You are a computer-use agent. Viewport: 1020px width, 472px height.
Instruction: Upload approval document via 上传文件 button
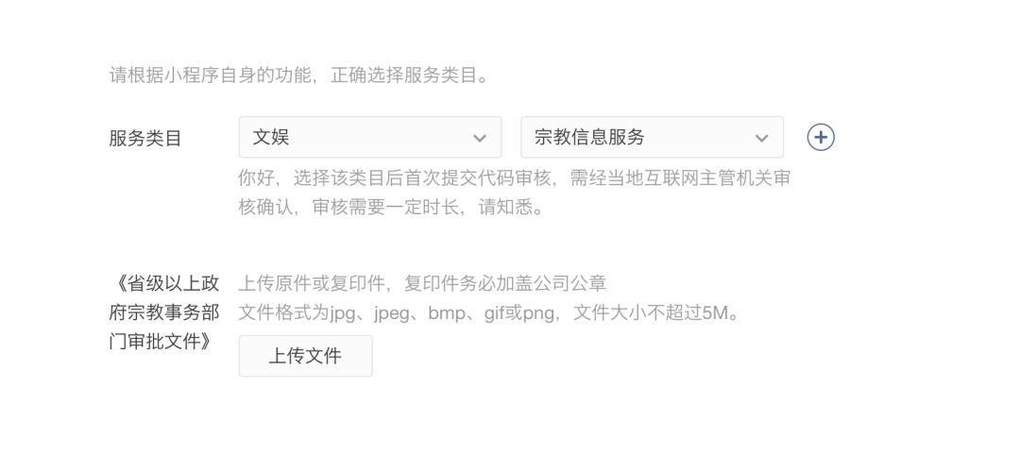[306, 356]
